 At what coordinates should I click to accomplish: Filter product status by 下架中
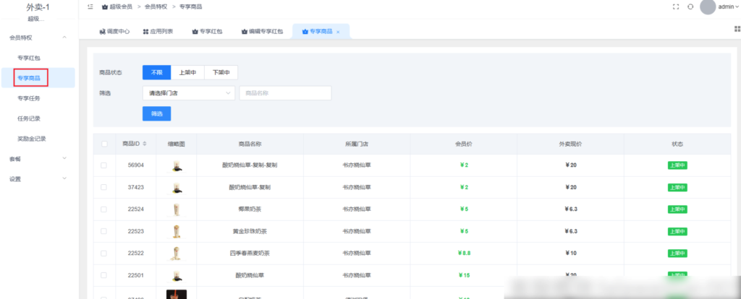[221, 73]
